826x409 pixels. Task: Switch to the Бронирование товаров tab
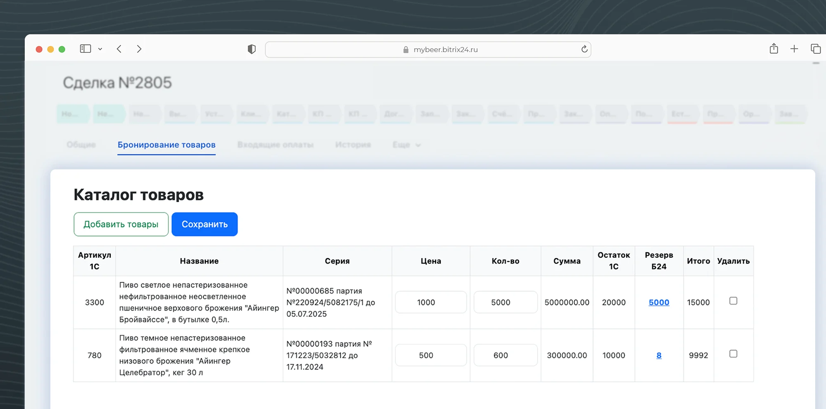(166, 145)
